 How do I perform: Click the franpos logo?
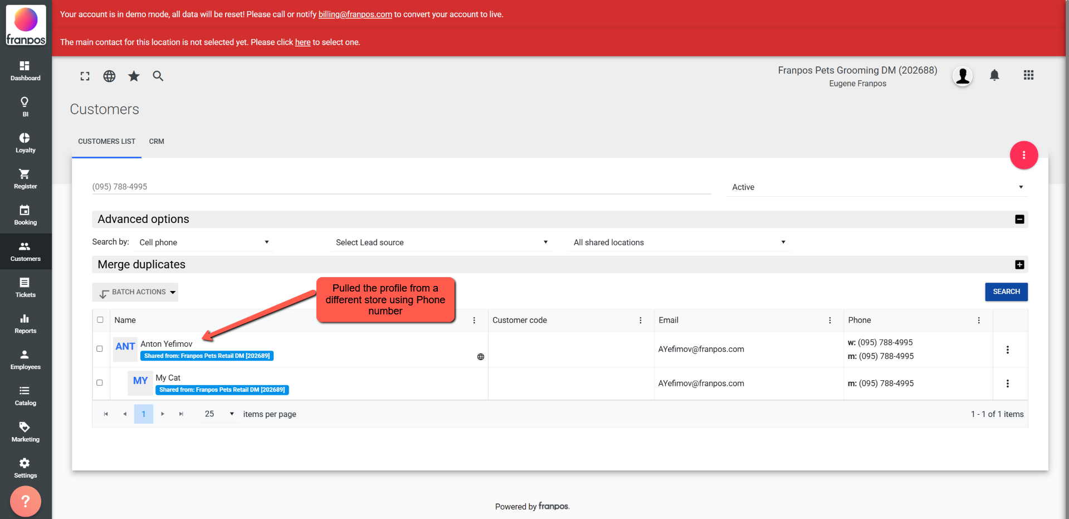[26, 26]
